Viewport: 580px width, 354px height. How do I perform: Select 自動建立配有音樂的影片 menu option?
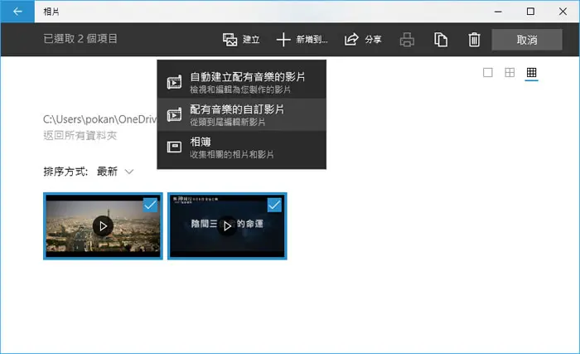(x=242, y=82)
